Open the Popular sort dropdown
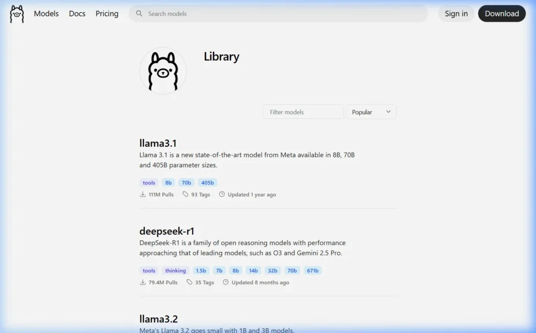Screen dimensions: 536x333 pyautogui.click(x=371, y=112)
